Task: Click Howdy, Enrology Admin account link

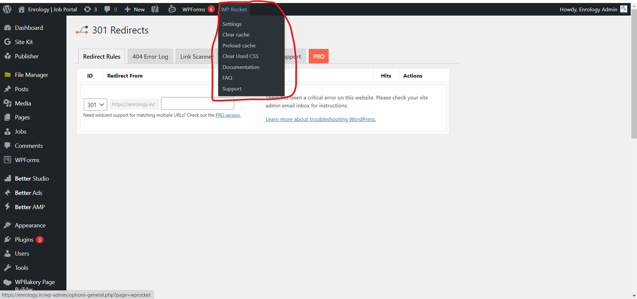Action: pos(588,9)
